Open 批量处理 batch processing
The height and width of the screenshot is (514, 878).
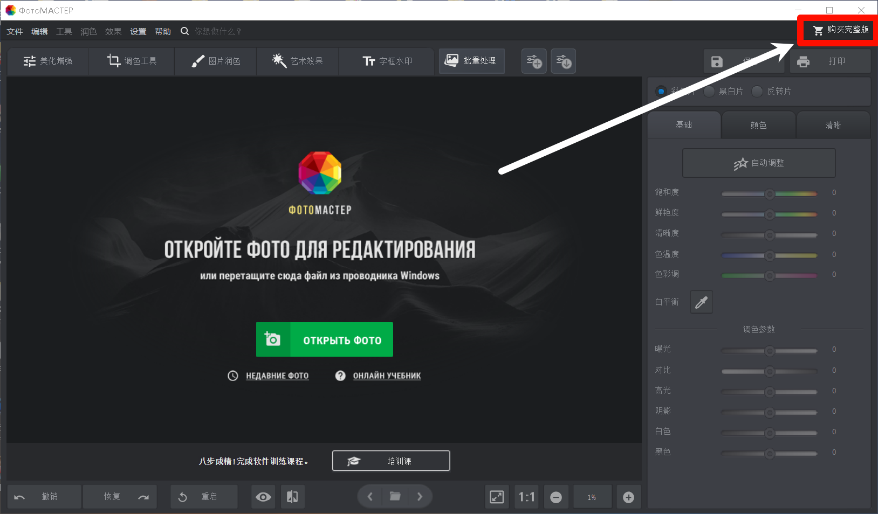click(x=472, y=61)
